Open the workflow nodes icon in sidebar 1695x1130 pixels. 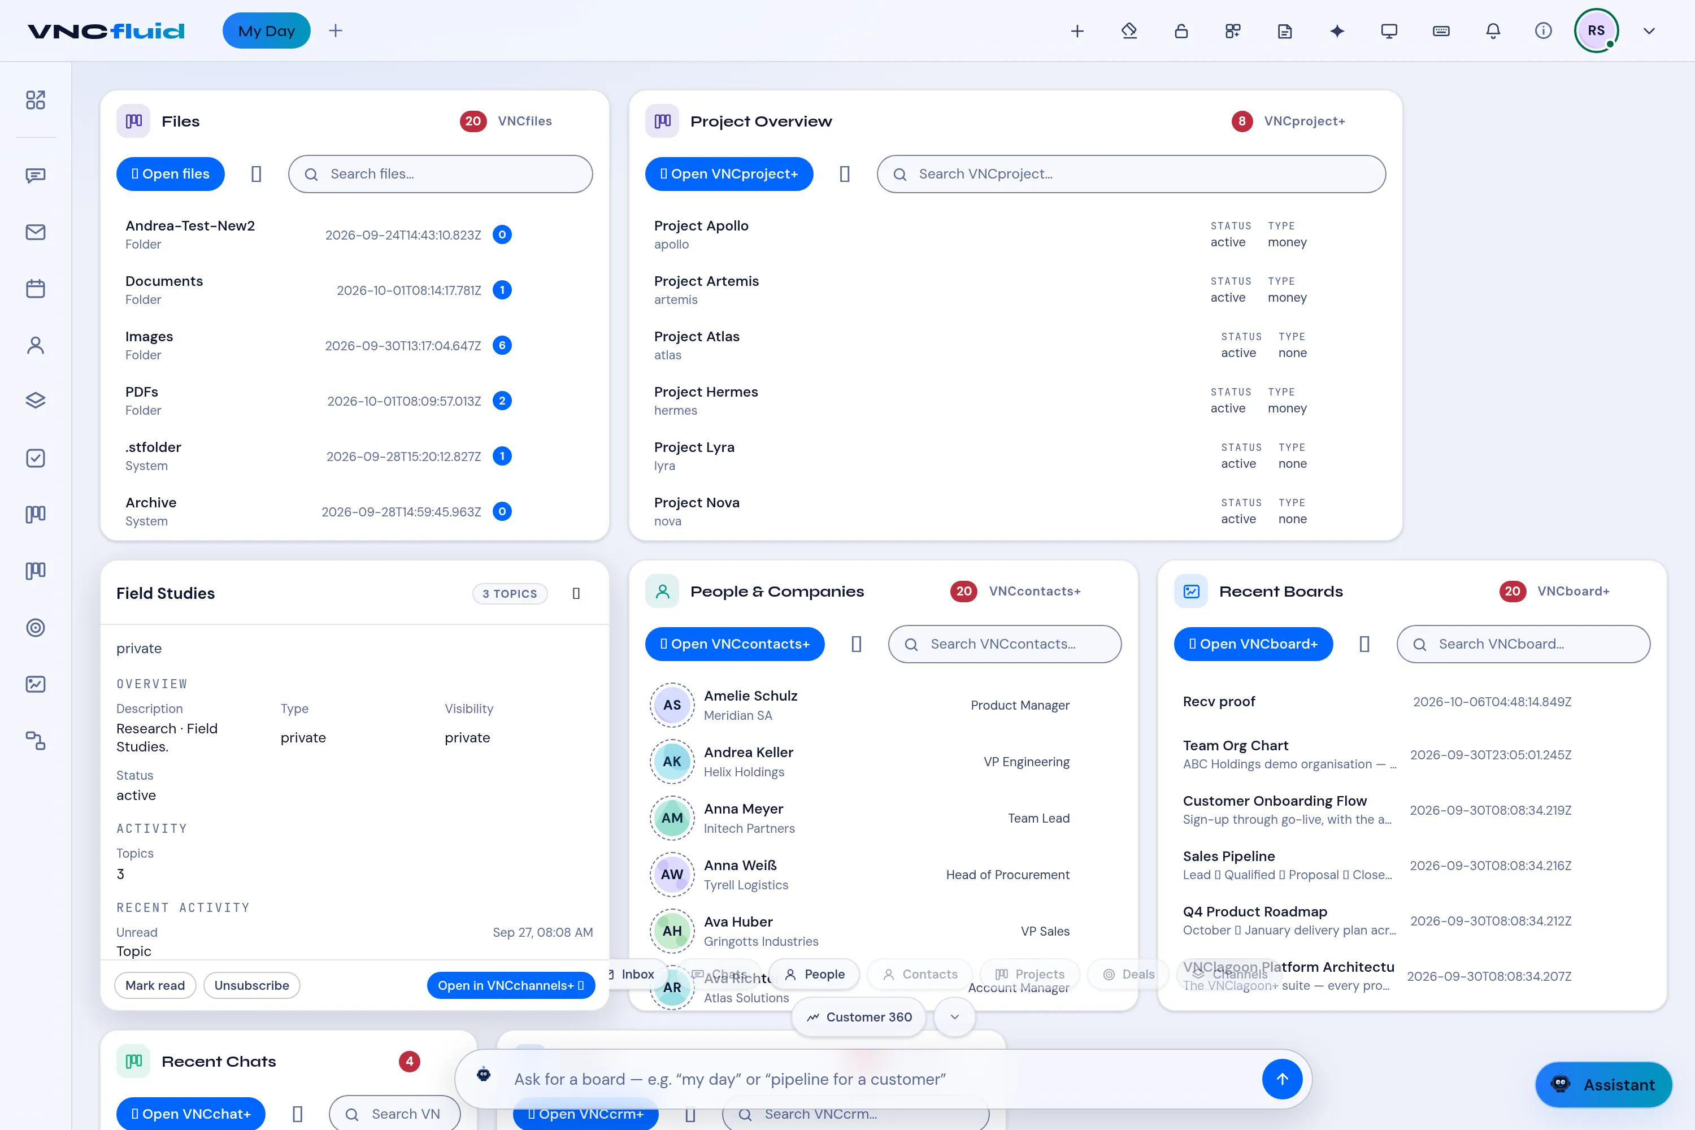click(35, 740)
